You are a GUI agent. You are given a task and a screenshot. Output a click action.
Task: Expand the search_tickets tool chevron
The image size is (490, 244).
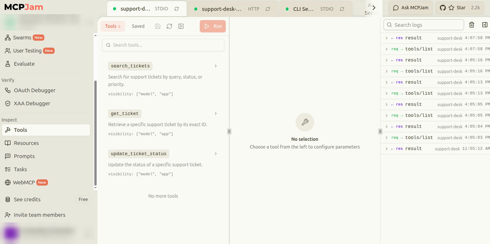click(x=216, y=66)
